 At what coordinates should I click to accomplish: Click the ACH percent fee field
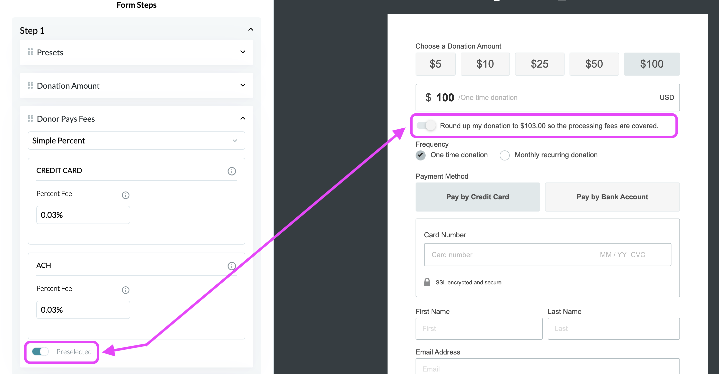coord(83,310)
